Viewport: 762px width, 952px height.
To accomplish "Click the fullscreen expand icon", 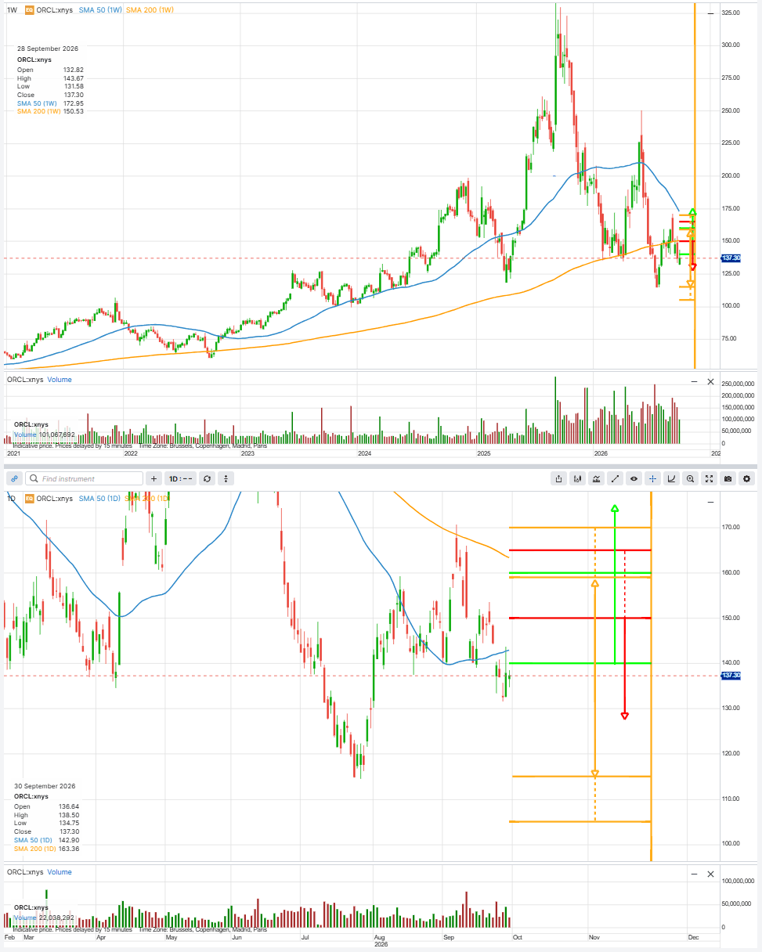I will pos(709,478).
